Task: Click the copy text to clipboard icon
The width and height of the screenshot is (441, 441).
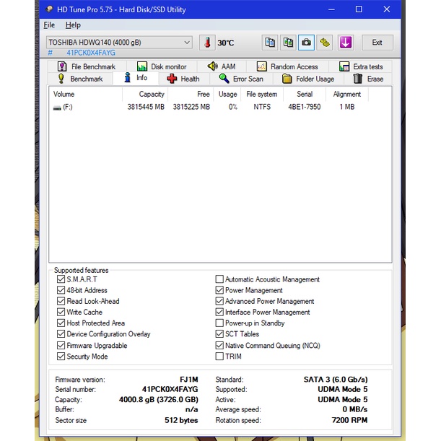Action: tap(270, 43)
